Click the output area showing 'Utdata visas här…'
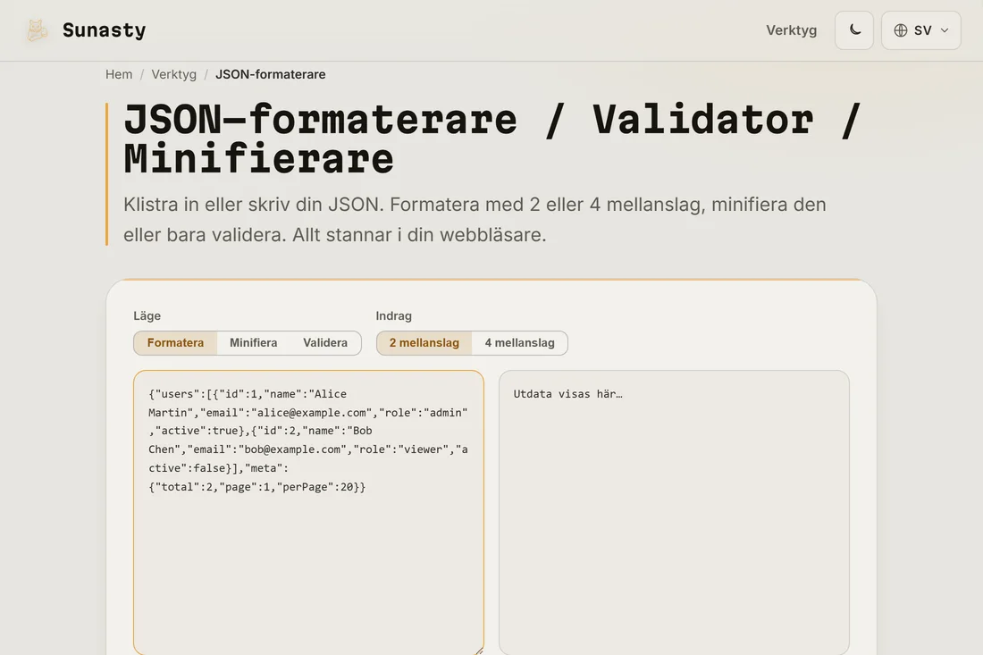Image resolution: width=983 pixels, height=655 pixels. coord(674,513)
